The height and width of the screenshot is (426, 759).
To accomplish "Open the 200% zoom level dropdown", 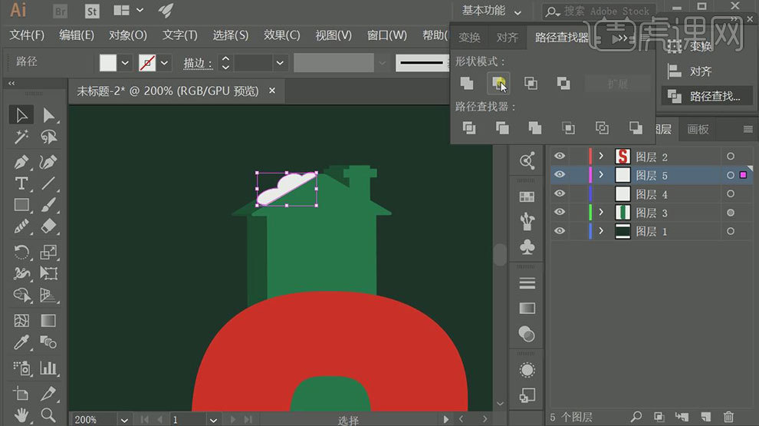I will pyautogui.click(x=123, y=420).
